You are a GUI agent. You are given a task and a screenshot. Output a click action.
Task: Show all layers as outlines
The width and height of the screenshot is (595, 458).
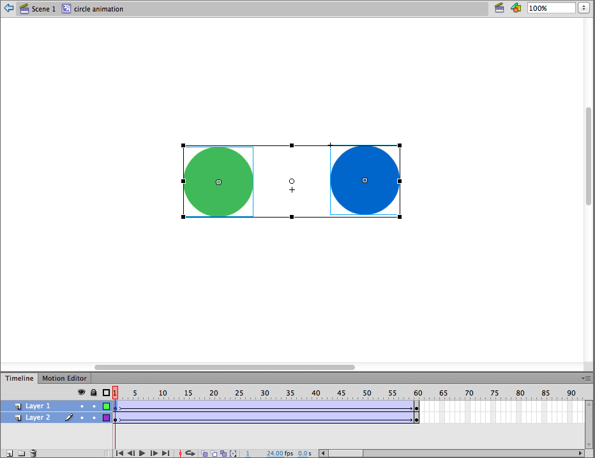click(106, 393)
